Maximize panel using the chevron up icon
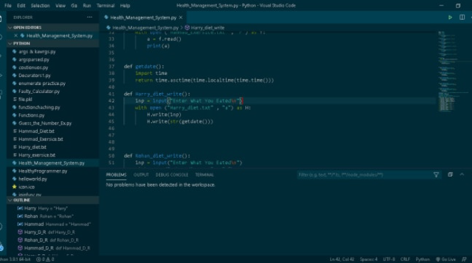472x263 pixels. [462, 175]
